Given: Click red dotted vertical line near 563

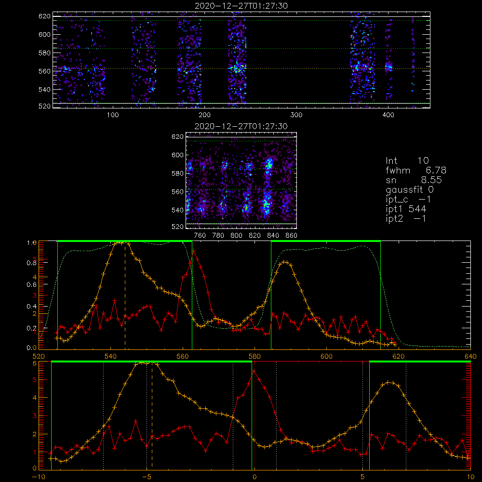Looking at the screenshot, I should tap(194, 296).
